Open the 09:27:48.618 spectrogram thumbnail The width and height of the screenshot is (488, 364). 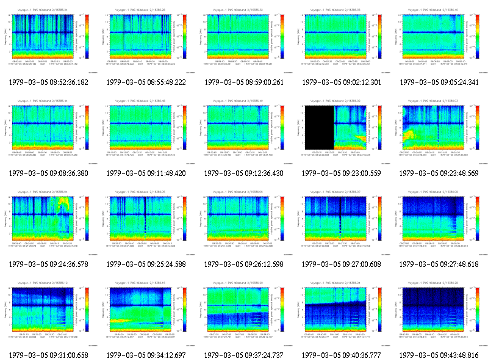click(x=439, y=222)
